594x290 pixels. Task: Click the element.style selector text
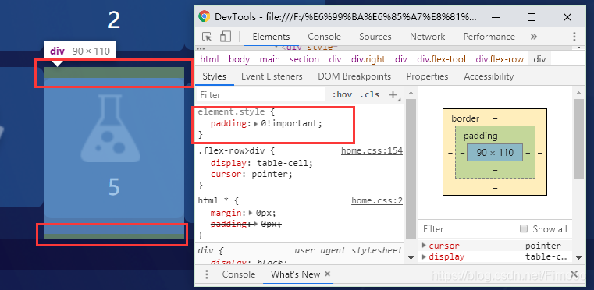click(x=232, y=112)
